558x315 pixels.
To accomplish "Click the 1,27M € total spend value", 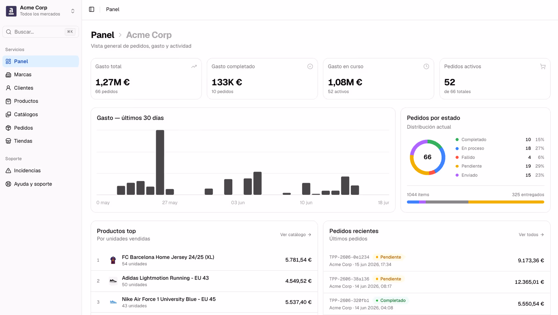I will click(113, 82).
